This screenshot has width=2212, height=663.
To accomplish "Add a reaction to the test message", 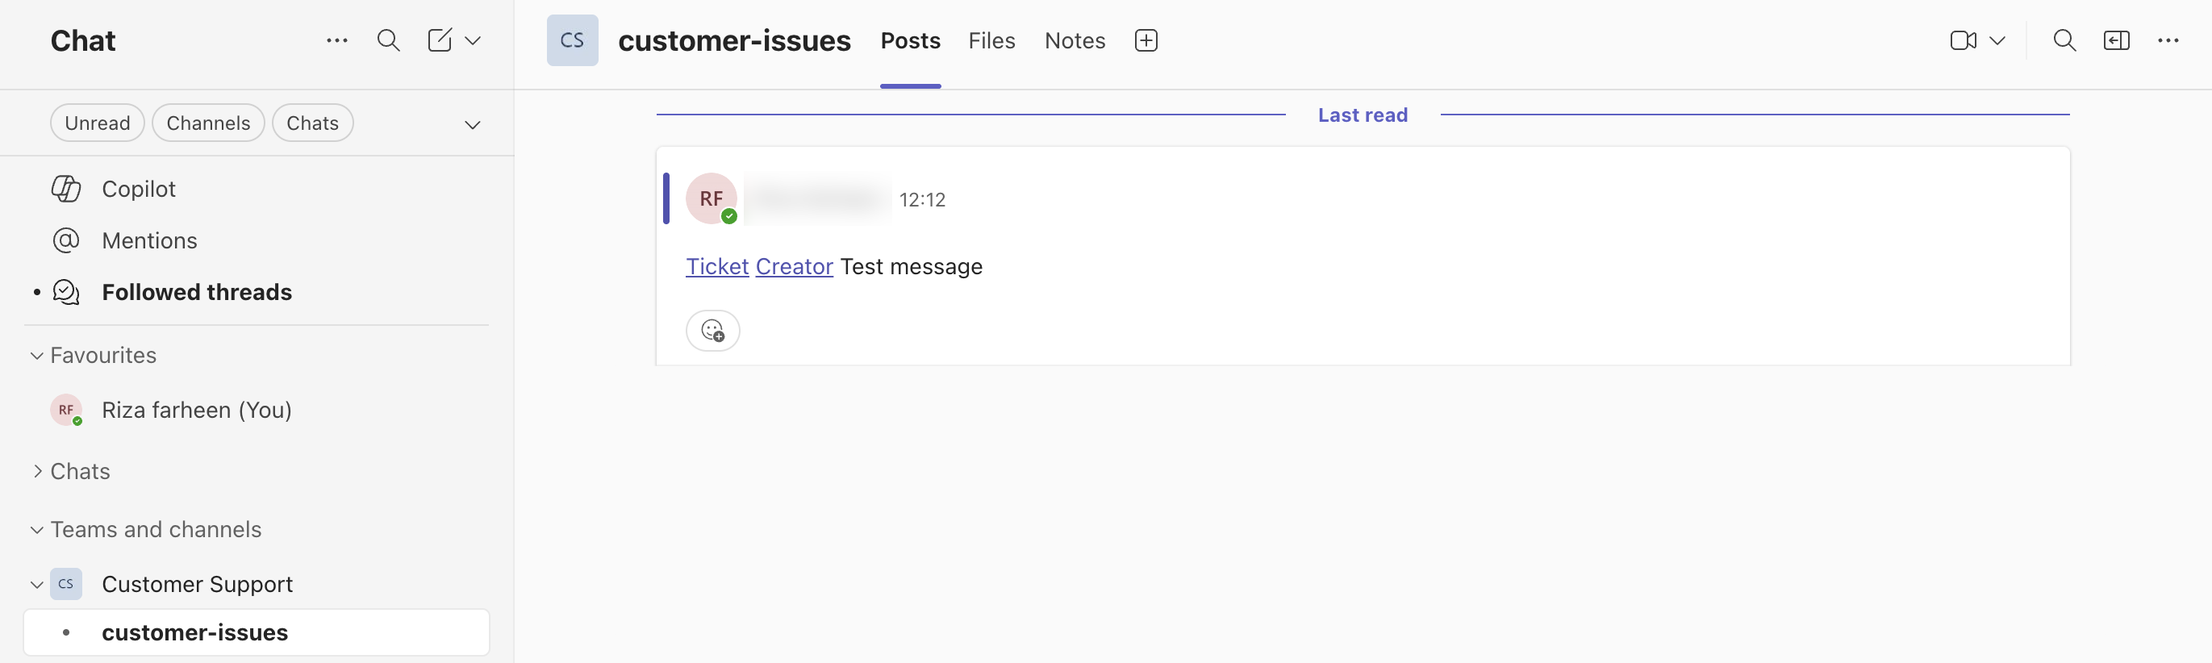I will (712, 330).
